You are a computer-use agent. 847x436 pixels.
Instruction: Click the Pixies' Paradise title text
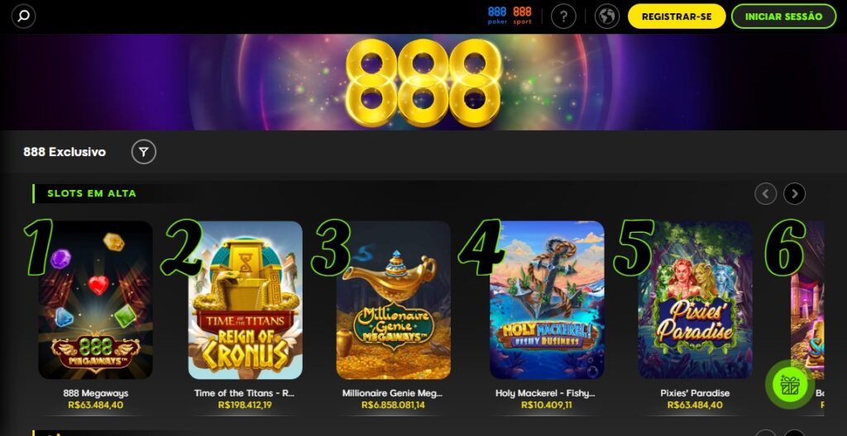coord(695,393)
